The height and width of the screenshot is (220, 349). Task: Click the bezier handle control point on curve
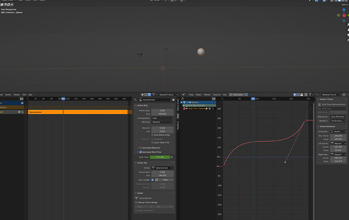pos(285,162)
